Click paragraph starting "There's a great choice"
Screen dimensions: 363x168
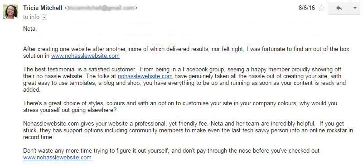pos(180,107)
